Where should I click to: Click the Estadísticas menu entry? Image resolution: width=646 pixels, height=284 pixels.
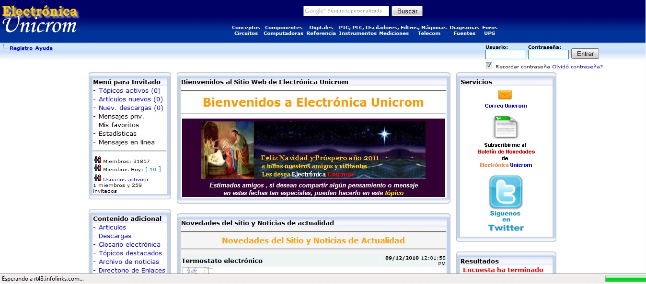(x=117, y=134)
